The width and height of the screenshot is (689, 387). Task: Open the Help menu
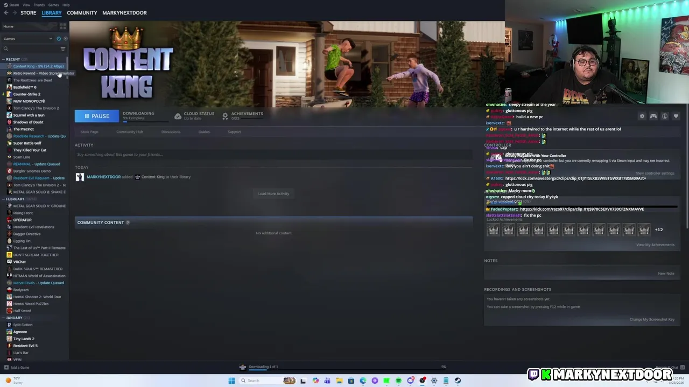(66, 5)
